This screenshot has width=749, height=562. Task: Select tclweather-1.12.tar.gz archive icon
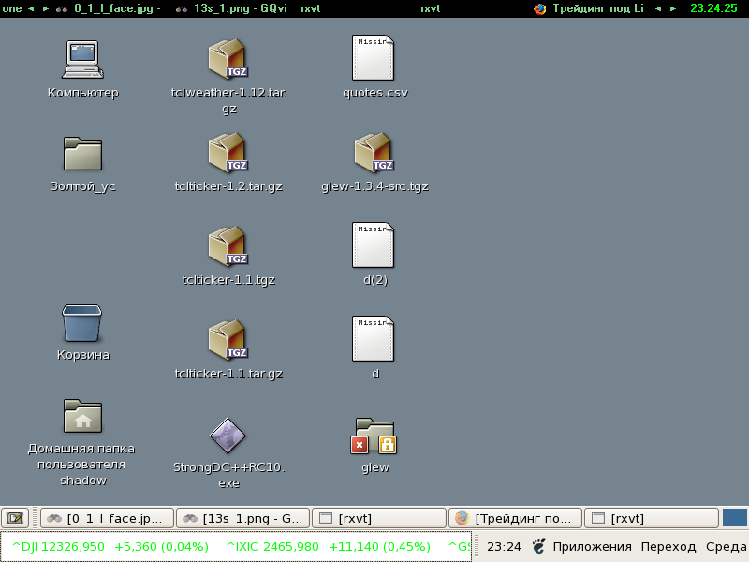click(x=228, y=59)
